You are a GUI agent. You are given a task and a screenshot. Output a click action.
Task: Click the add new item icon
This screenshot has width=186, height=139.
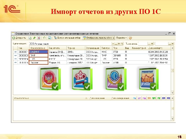coord(30,38)
